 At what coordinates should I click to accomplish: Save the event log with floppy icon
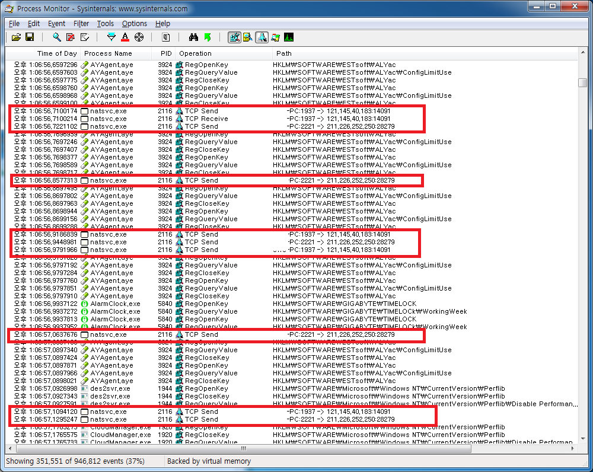coord(30,37)
